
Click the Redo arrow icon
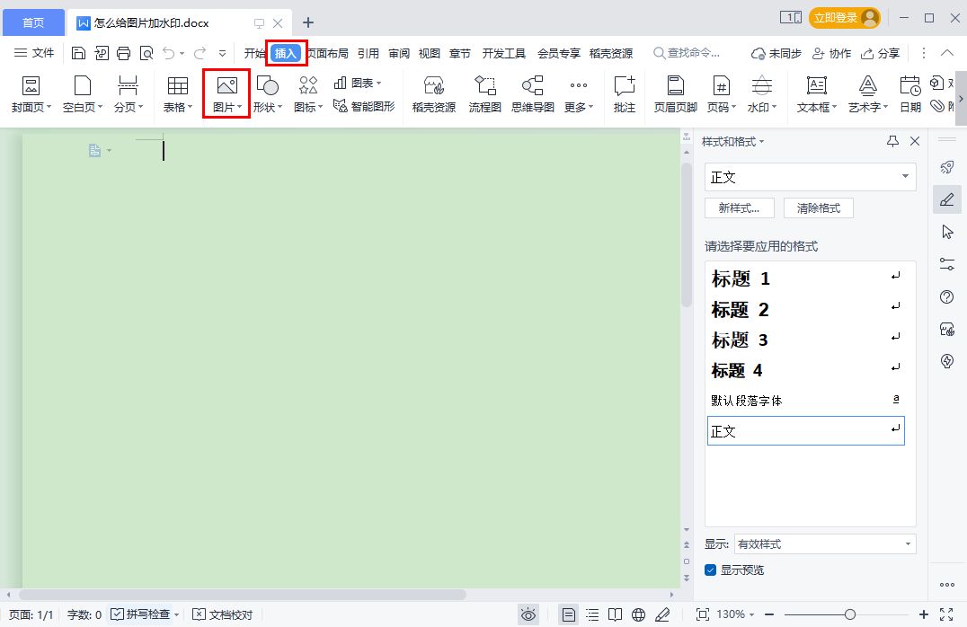[200, 53]
